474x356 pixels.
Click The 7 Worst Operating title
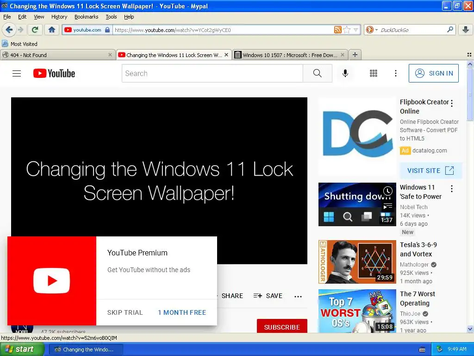tap(418, 299)
